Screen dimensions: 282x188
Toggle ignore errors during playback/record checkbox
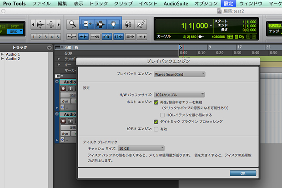pos(156,102)
